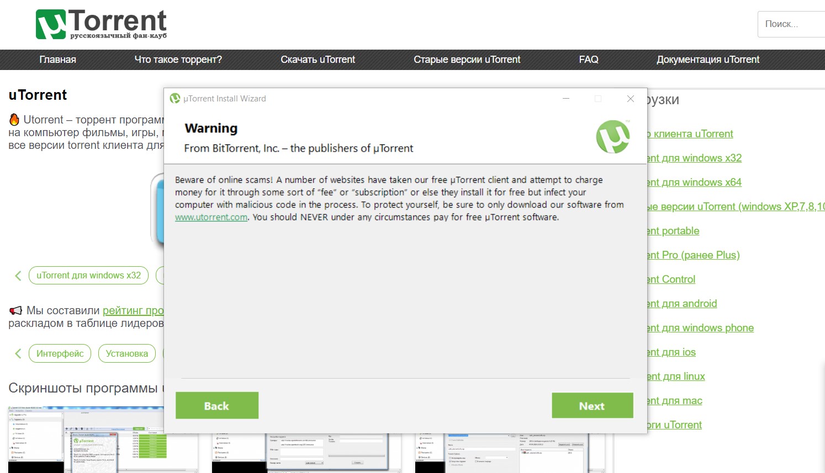Image resolution: width=825 pixels, height=473 pixels.
Task: Follow the www.utorrent.com link in warning
Action: pos(211,217)
